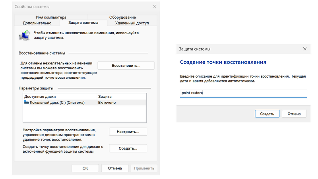318x179 pixels.
Task: Click Отмена in the restore point dialog
Action: [294, 114]
